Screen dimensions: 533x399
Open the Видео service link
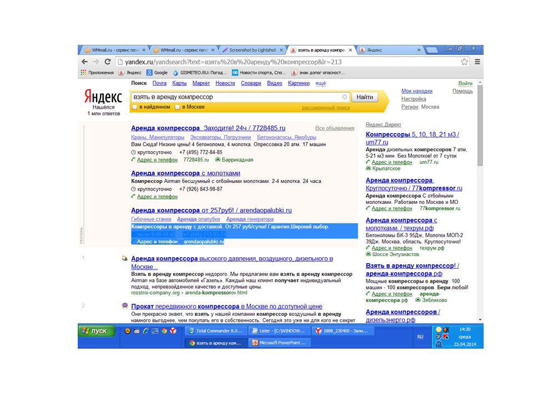pos(274,83)
